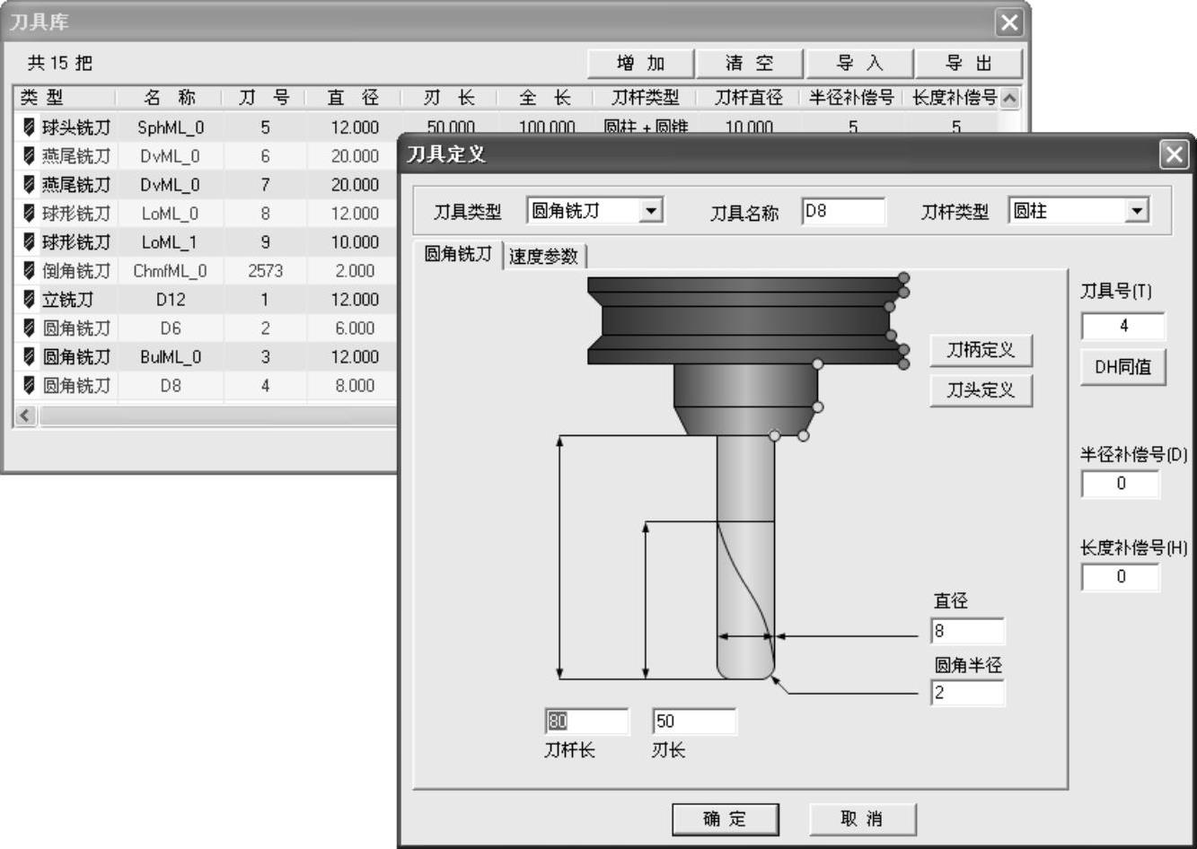
Task: Expand the 刀杆类型 dropdown showing 圆柱
Action: [x=1138, y=212]
